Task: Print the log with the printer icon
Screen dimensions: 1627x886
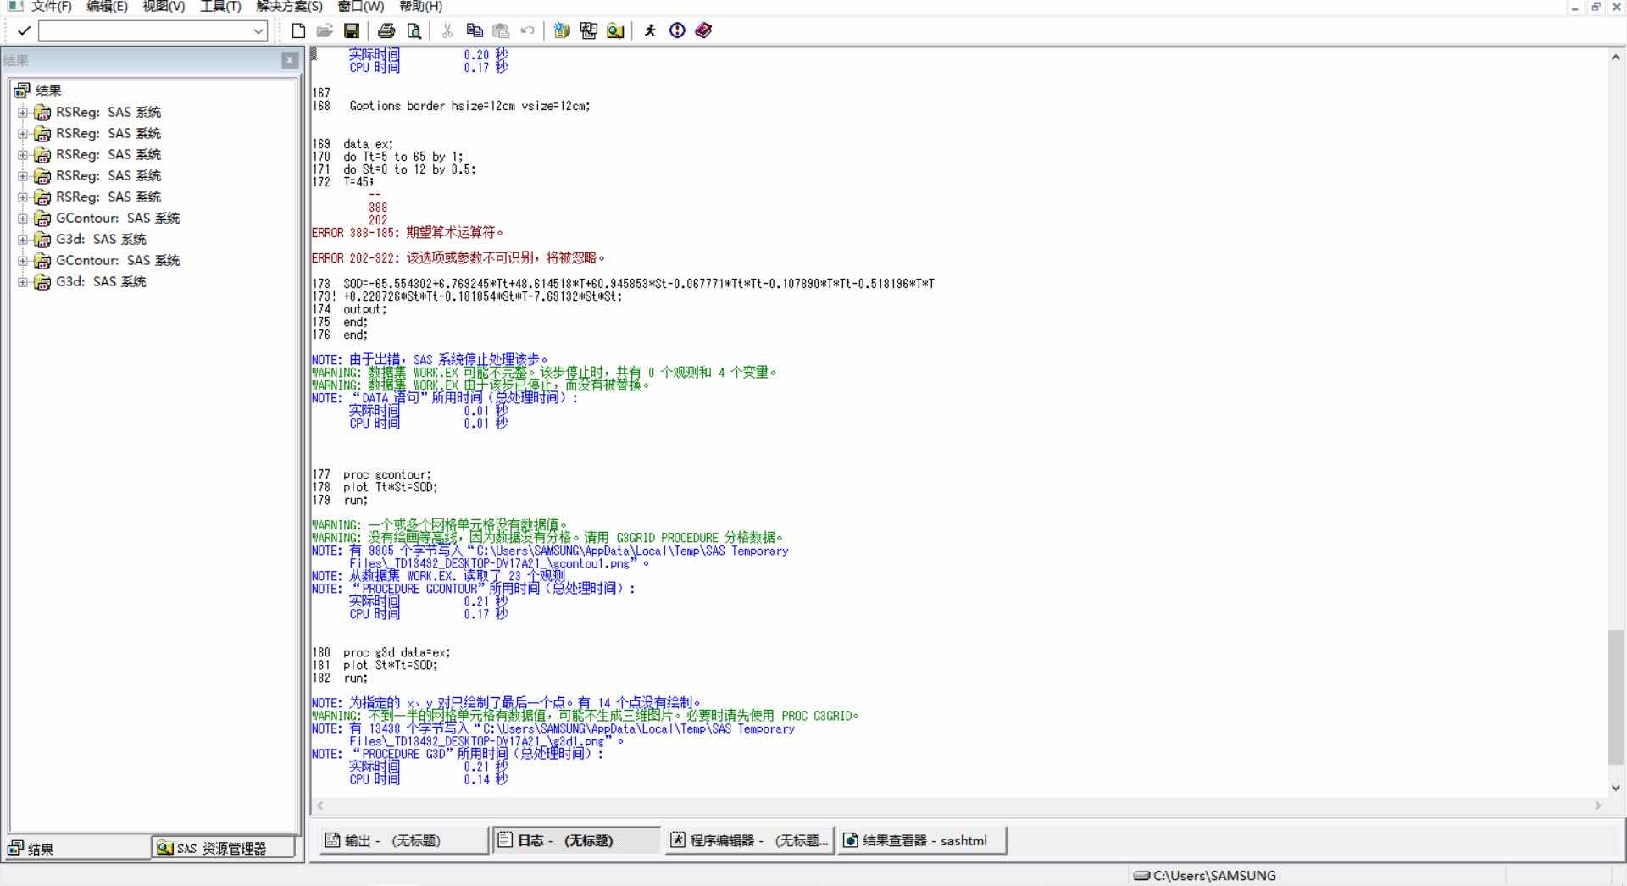Action: coord(386,31)
